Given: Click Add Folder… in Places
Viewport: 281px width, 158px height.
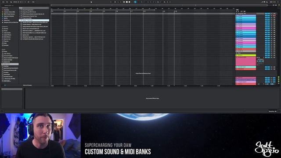Looking at the screenshot, I should click(7, 81).
